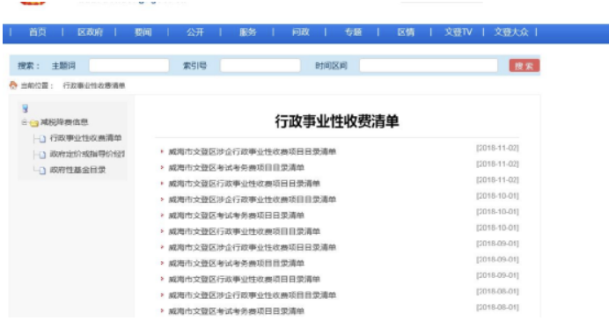Collapse the 减税降费信息 tree node
The height and width of the screenshot is (321, 609).
(x=24, y=122)
